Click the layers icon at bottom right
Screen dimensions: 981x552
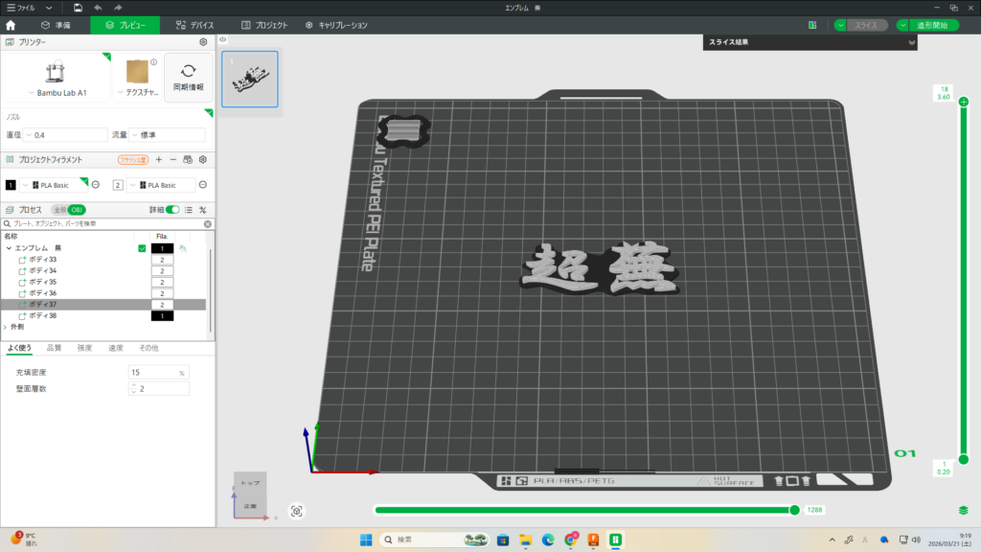pyautogui.click(x=962, y=510)
